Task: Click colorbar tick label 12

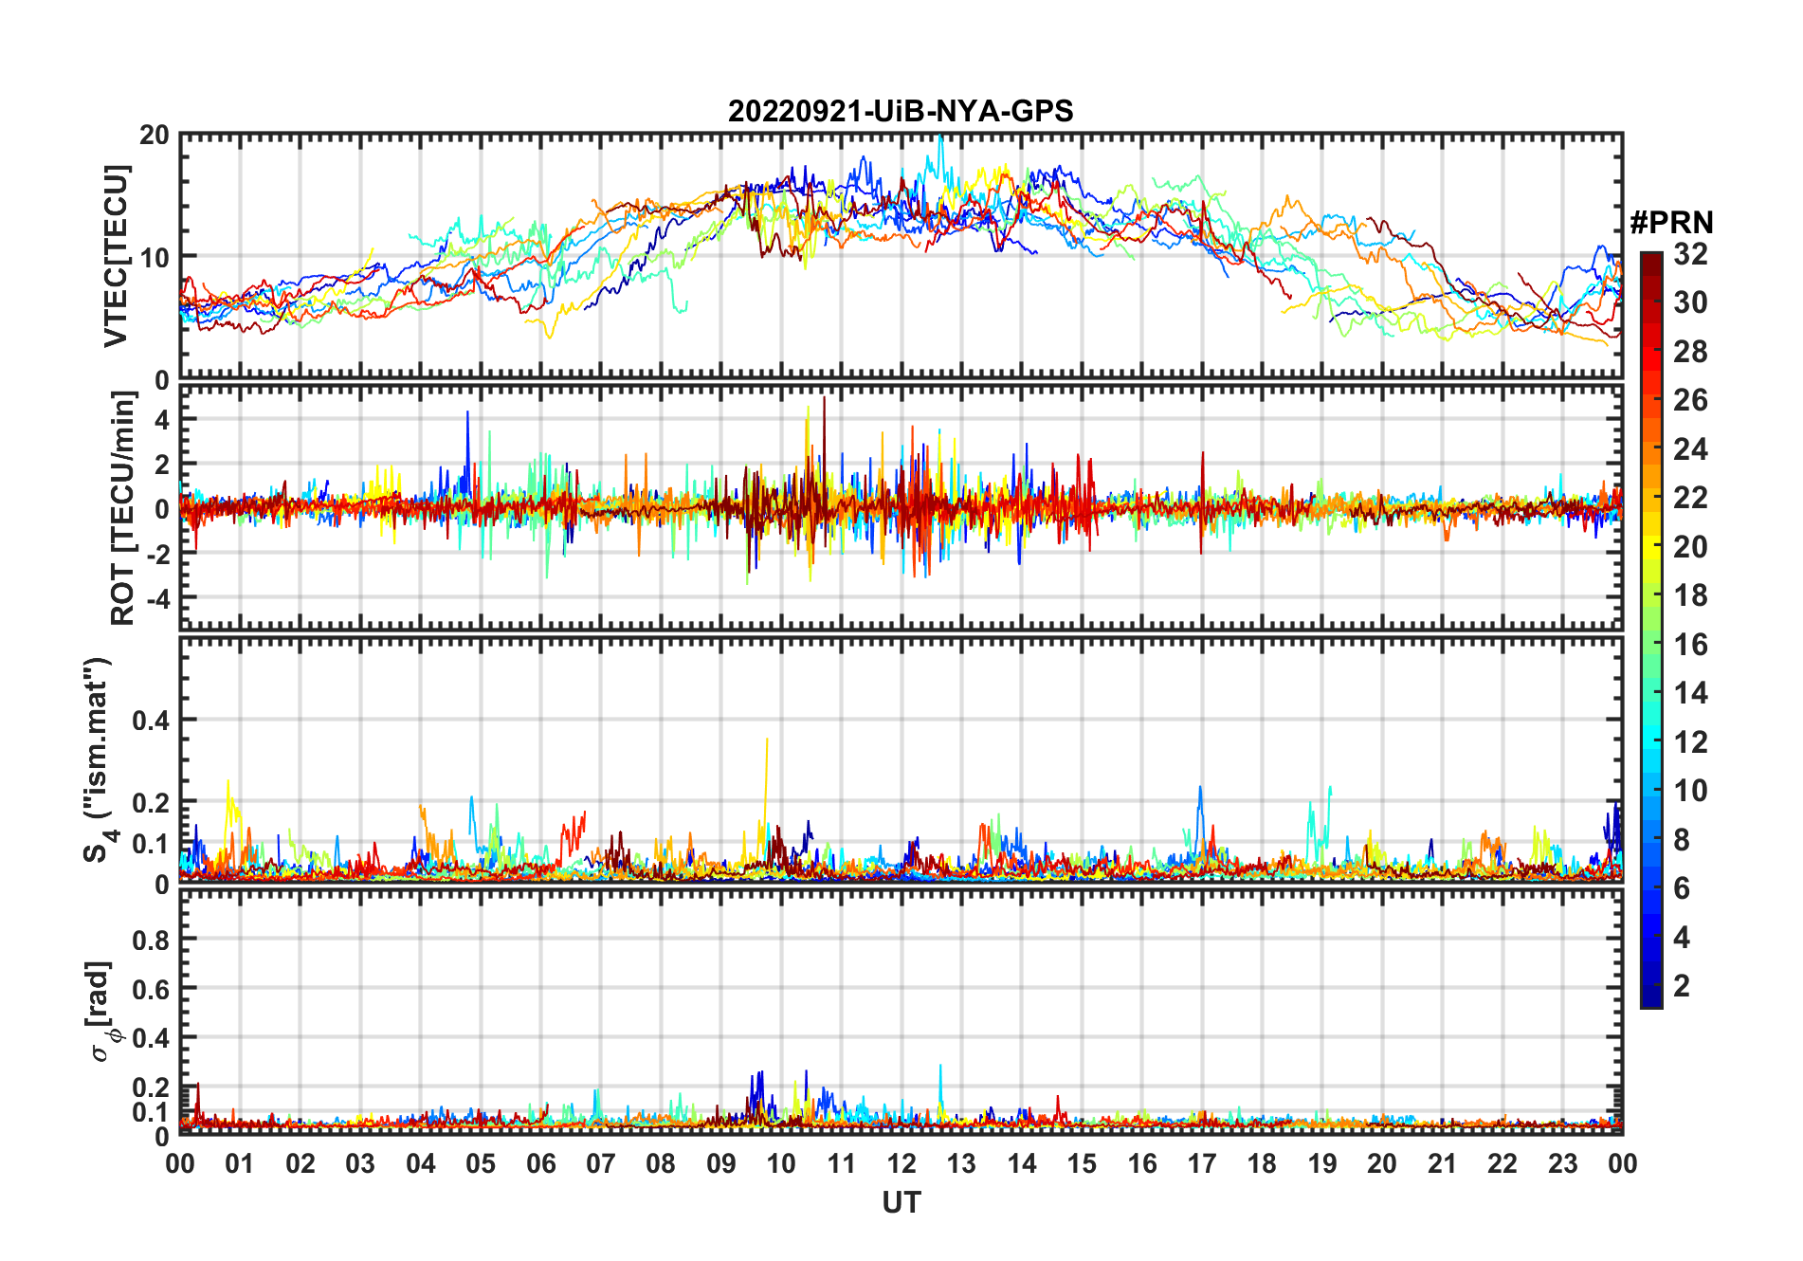Action: pyautogui.click(x=1690, y=742)
